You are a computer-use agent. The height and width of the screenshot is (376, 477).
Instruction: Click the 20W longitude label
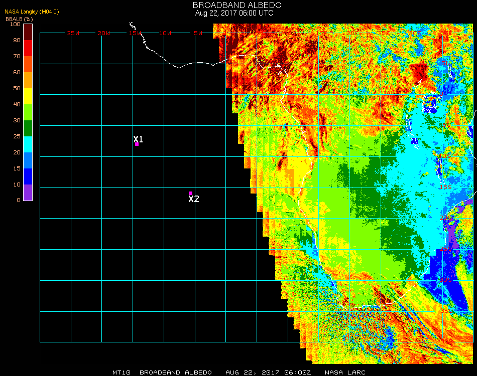pos(104,33)
